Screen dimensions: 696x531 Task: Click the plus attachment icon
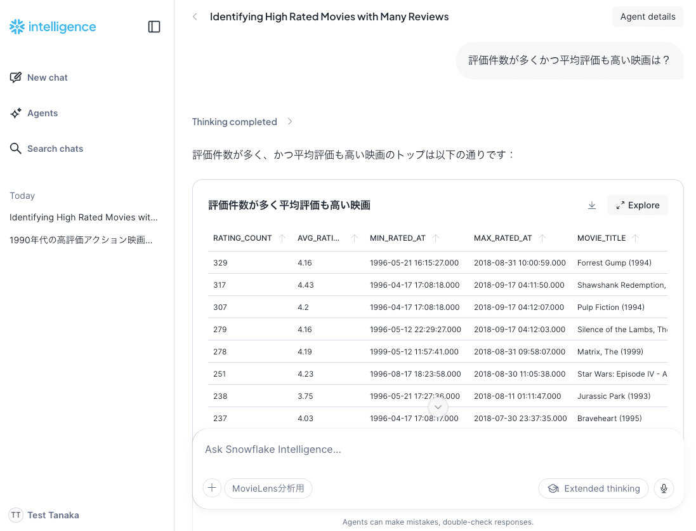tap(212, 488)
